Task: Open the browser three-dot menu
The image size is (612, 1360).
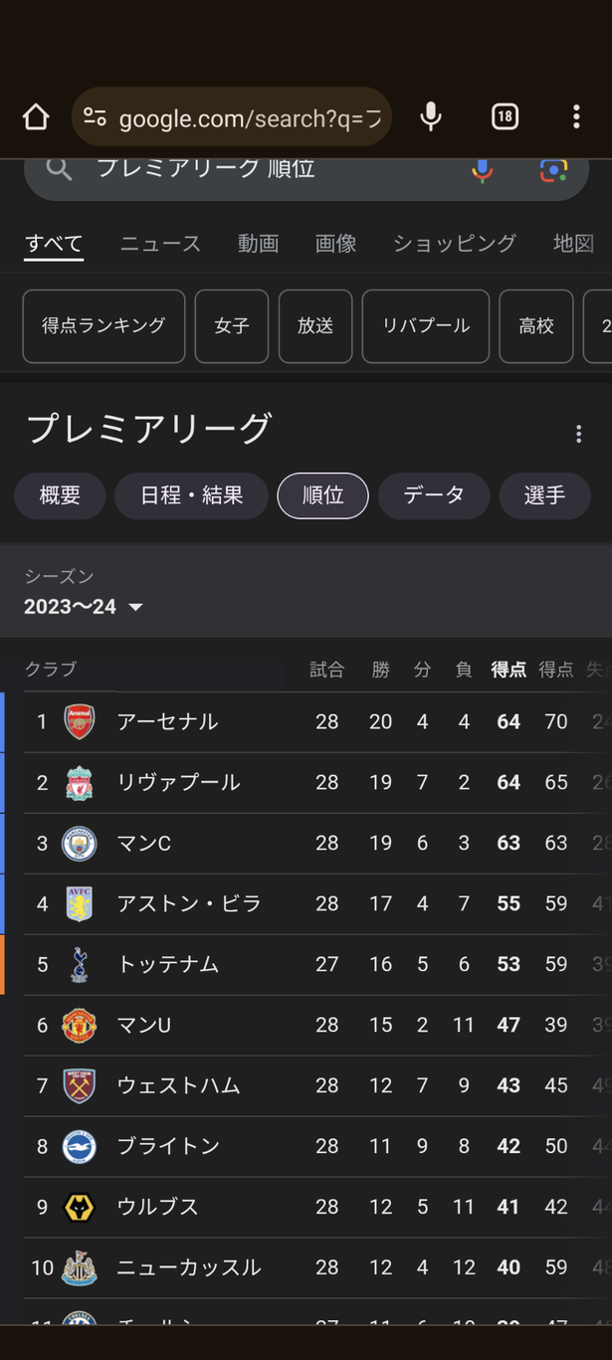Action: [x=575, y=117]
